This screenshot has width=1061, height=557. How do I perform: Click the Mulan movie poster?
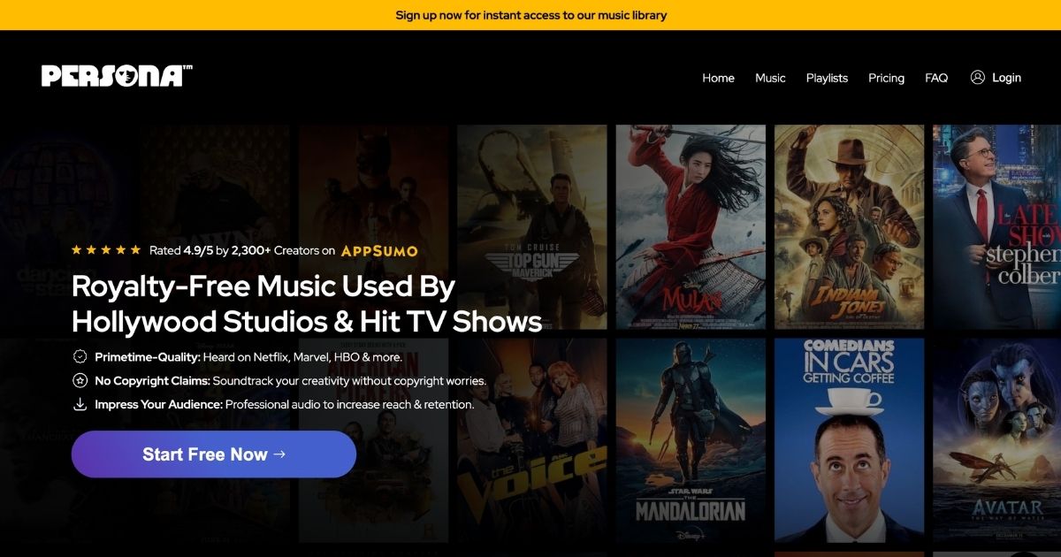click(691, 226)
